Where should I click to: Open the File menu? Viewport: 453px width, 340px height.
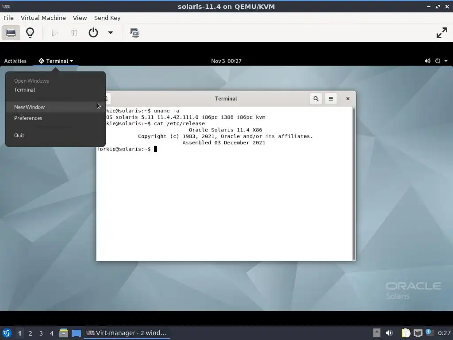(x=8, y=18)
